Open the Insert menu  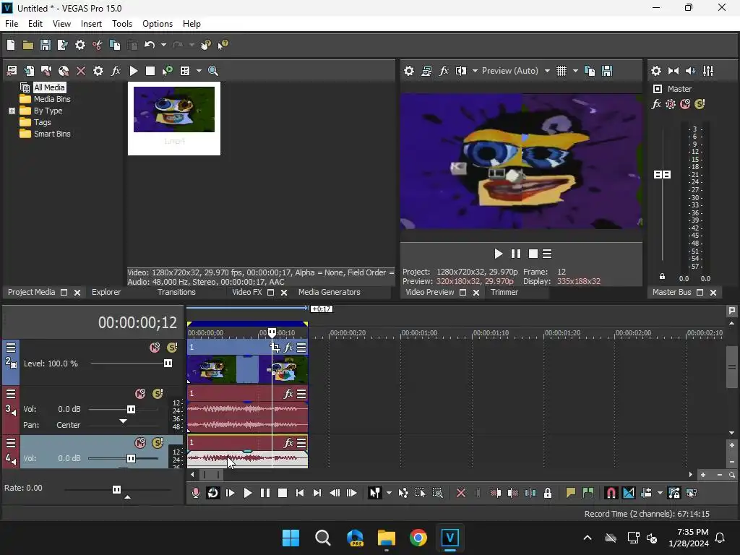tap(91, 24)
